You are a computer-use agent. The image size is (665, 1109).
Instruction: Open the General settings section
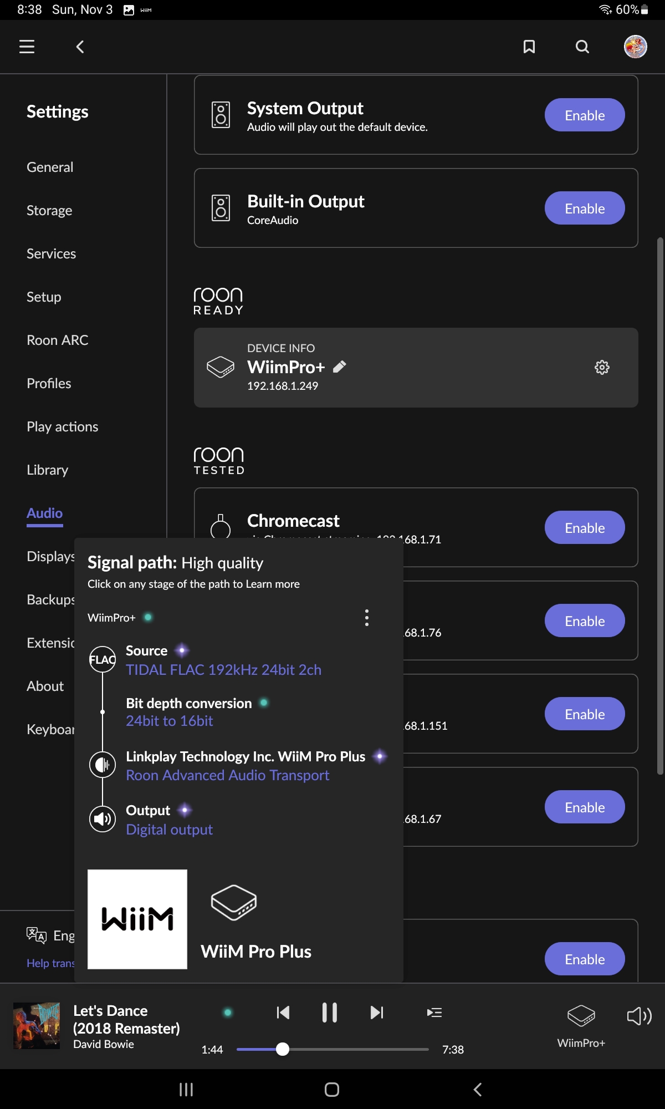tap(50, 167)
